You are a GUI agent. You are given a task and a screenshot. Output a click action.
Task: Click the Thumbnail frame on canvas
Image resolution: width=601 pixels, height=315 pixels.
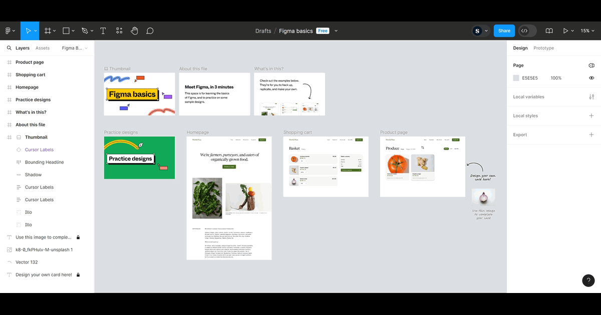(139, 94)
